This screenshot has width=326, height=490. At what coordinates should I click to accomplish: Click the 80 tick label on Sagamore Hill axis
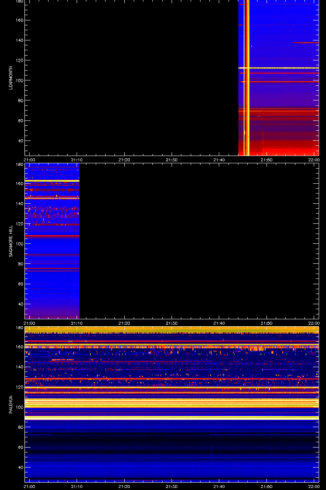pyautogui.click(x=20, y=264)
